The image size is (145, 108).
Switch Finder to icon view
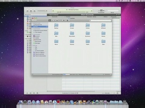50,20
